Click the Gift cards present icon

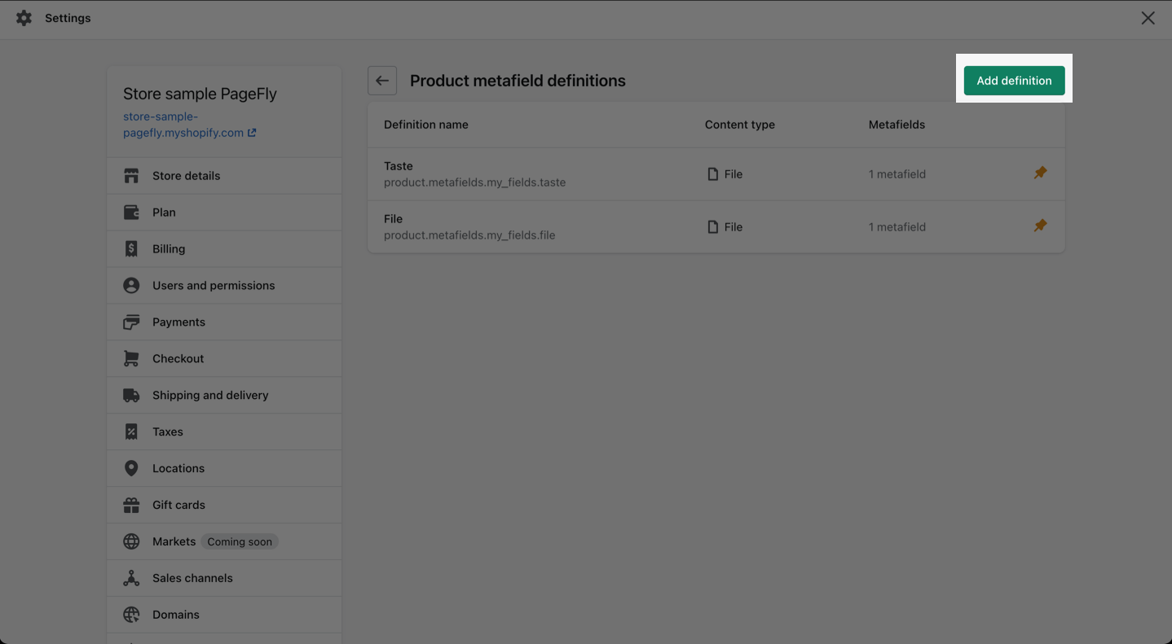[131, 505]
